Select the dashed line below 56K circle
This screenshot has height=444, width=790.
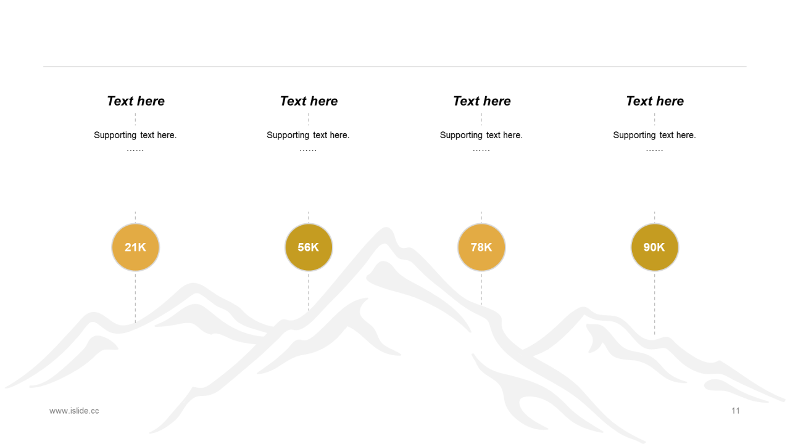[x=309, y=292]
